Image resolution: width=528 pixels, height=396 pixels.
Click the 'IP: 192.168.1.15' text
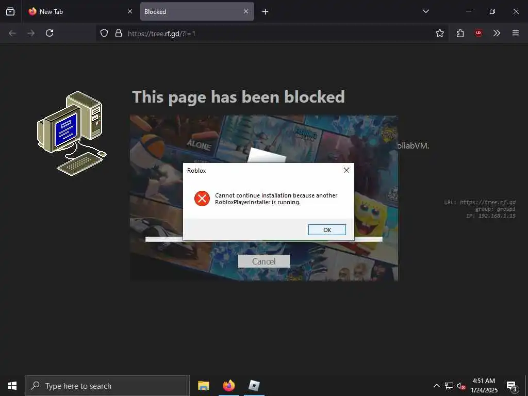tap(491, 216)
